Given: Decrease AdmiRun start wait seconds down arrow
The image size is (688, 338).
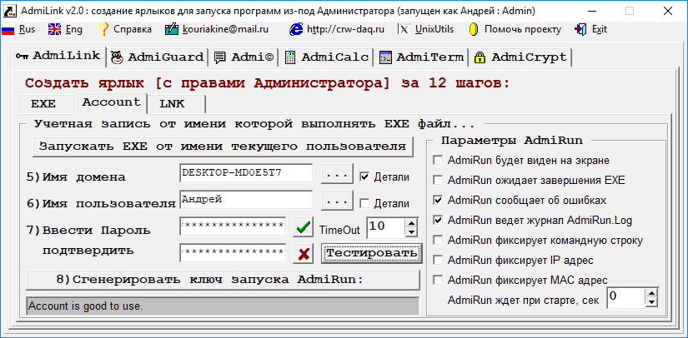Looking at the screenshot, I should (x=652, y=302).
